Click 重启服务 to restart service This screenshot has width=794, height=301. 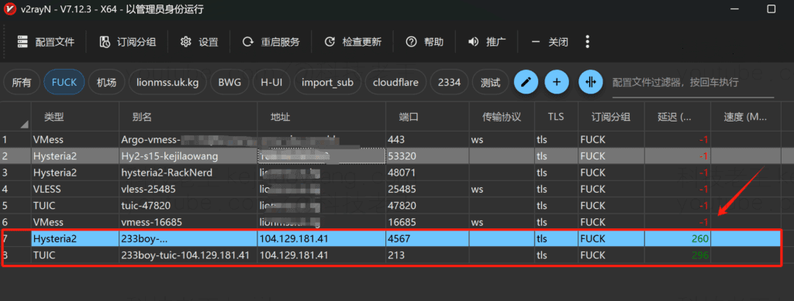pos(271,42)
